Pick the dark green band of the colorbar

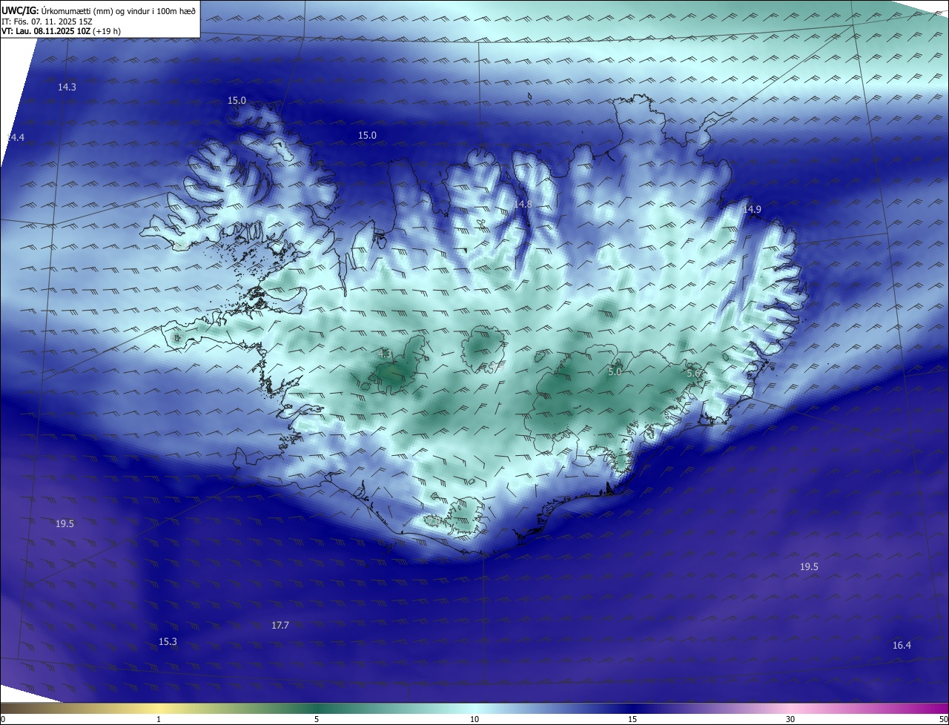(315, 707)
